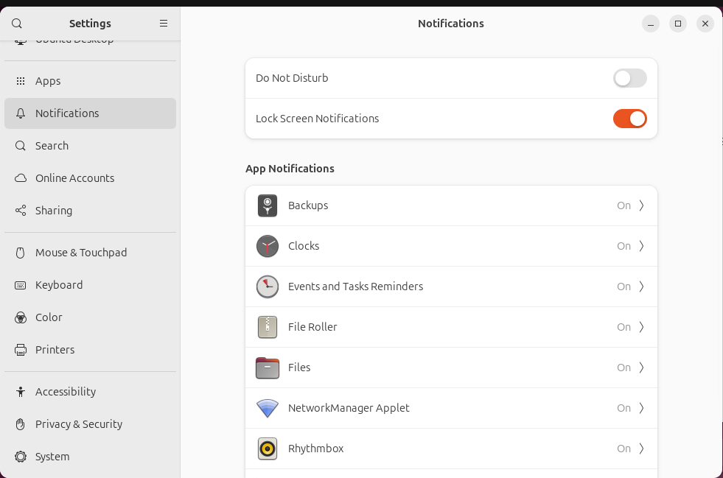723x478 pixels.
Task: Click the search magnifier icon in Settings
Action: pyautogui.click(x=17, y=24)
